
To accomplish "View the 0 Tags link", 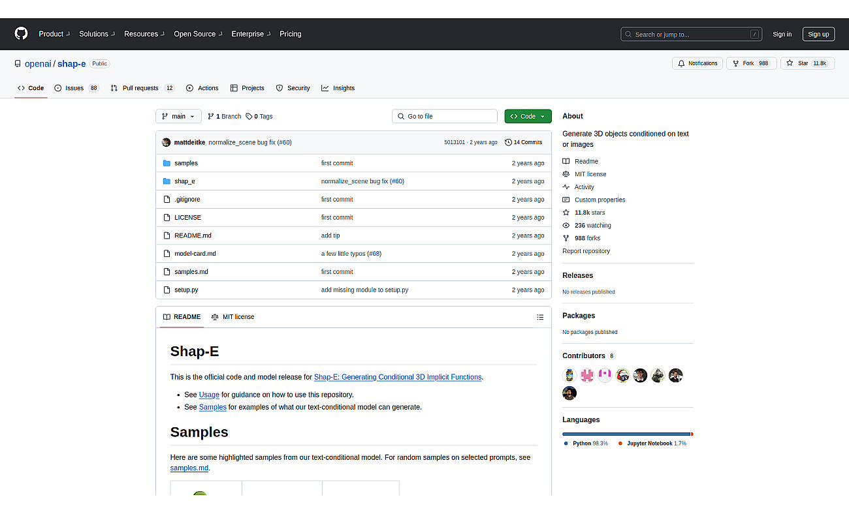I will pos(259,116).
